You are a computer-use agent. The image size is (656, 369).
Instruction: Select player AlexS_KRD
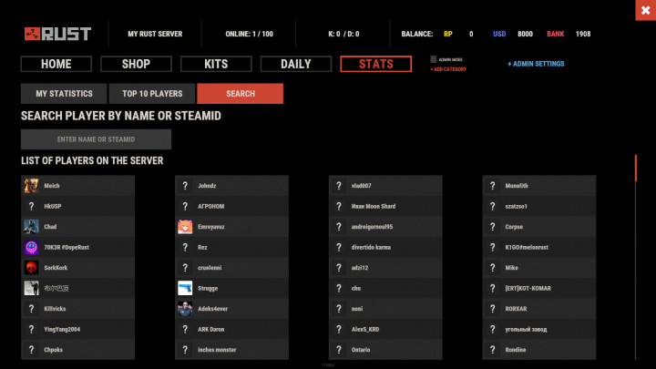[x=385, y=329]
